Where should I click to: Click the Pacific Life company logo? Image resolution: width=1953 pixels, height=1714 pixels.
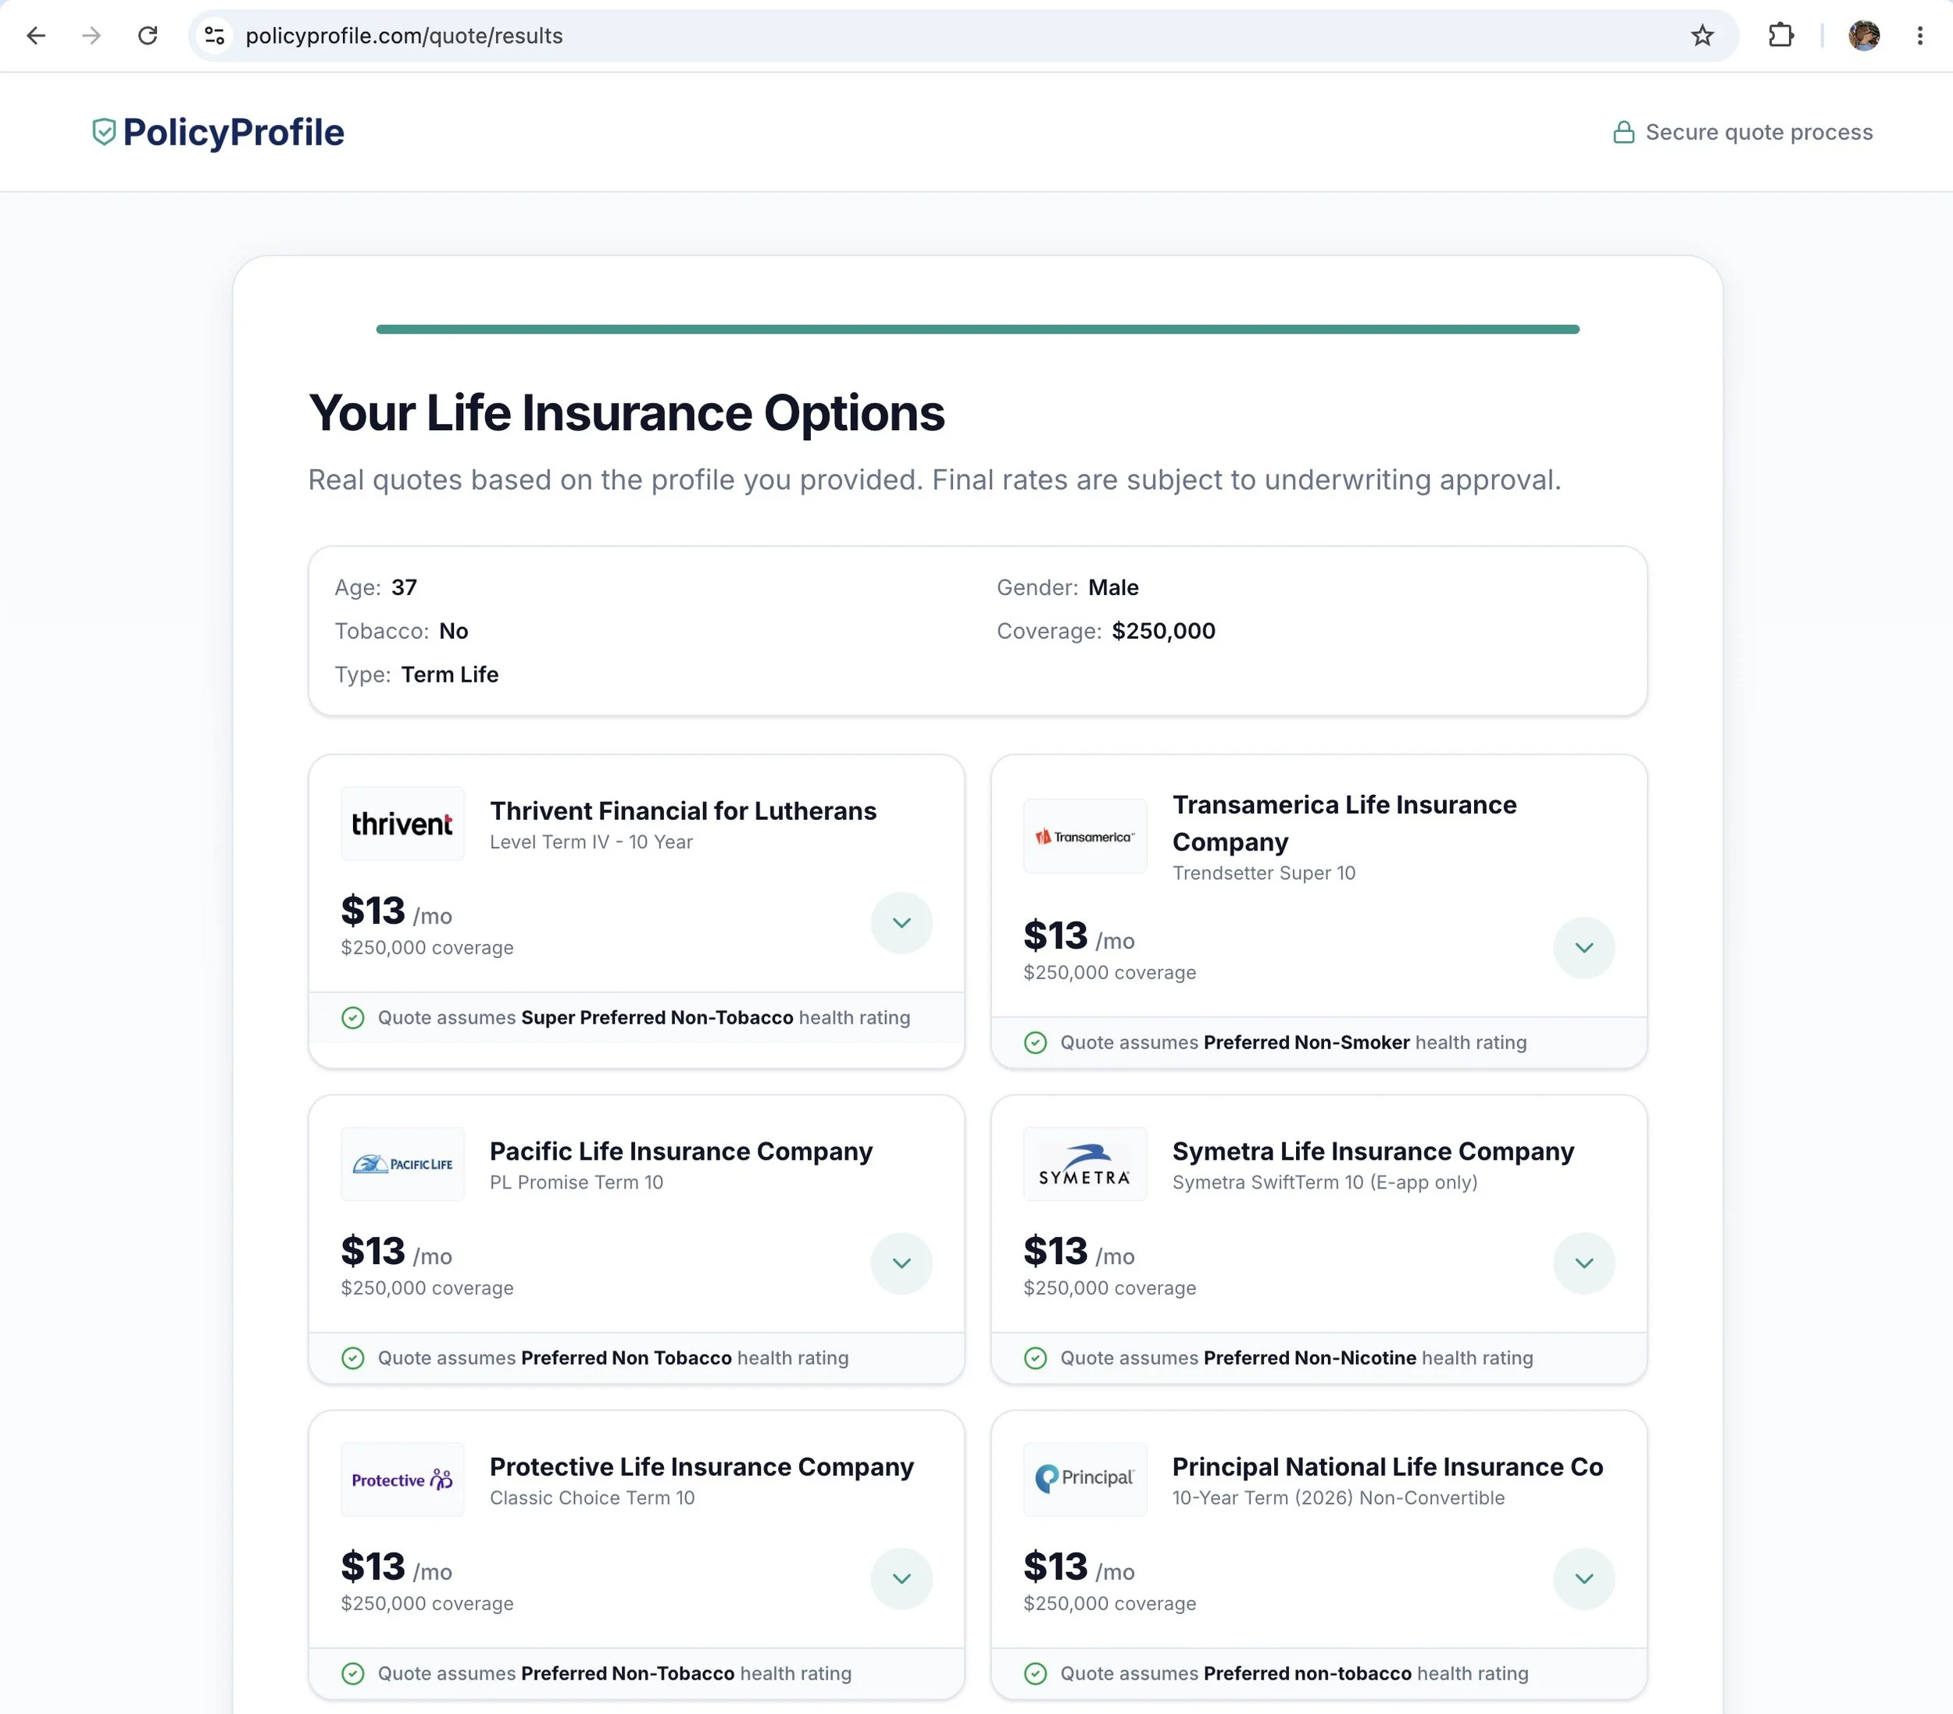(402, 1164)
